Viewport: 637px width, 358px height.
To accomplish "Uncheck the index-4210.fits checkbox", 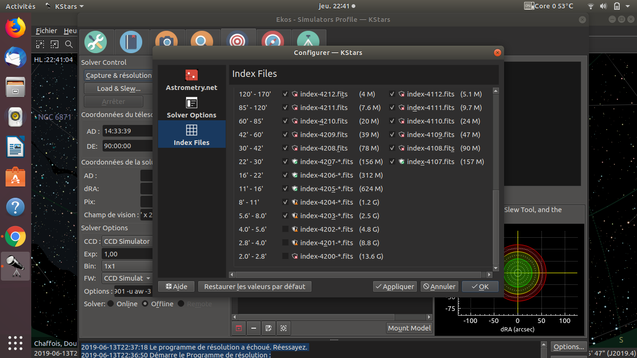I will pos(285,121).
